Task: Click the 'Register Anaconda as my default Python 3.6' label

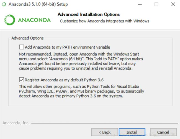Action: click(64, 80)
